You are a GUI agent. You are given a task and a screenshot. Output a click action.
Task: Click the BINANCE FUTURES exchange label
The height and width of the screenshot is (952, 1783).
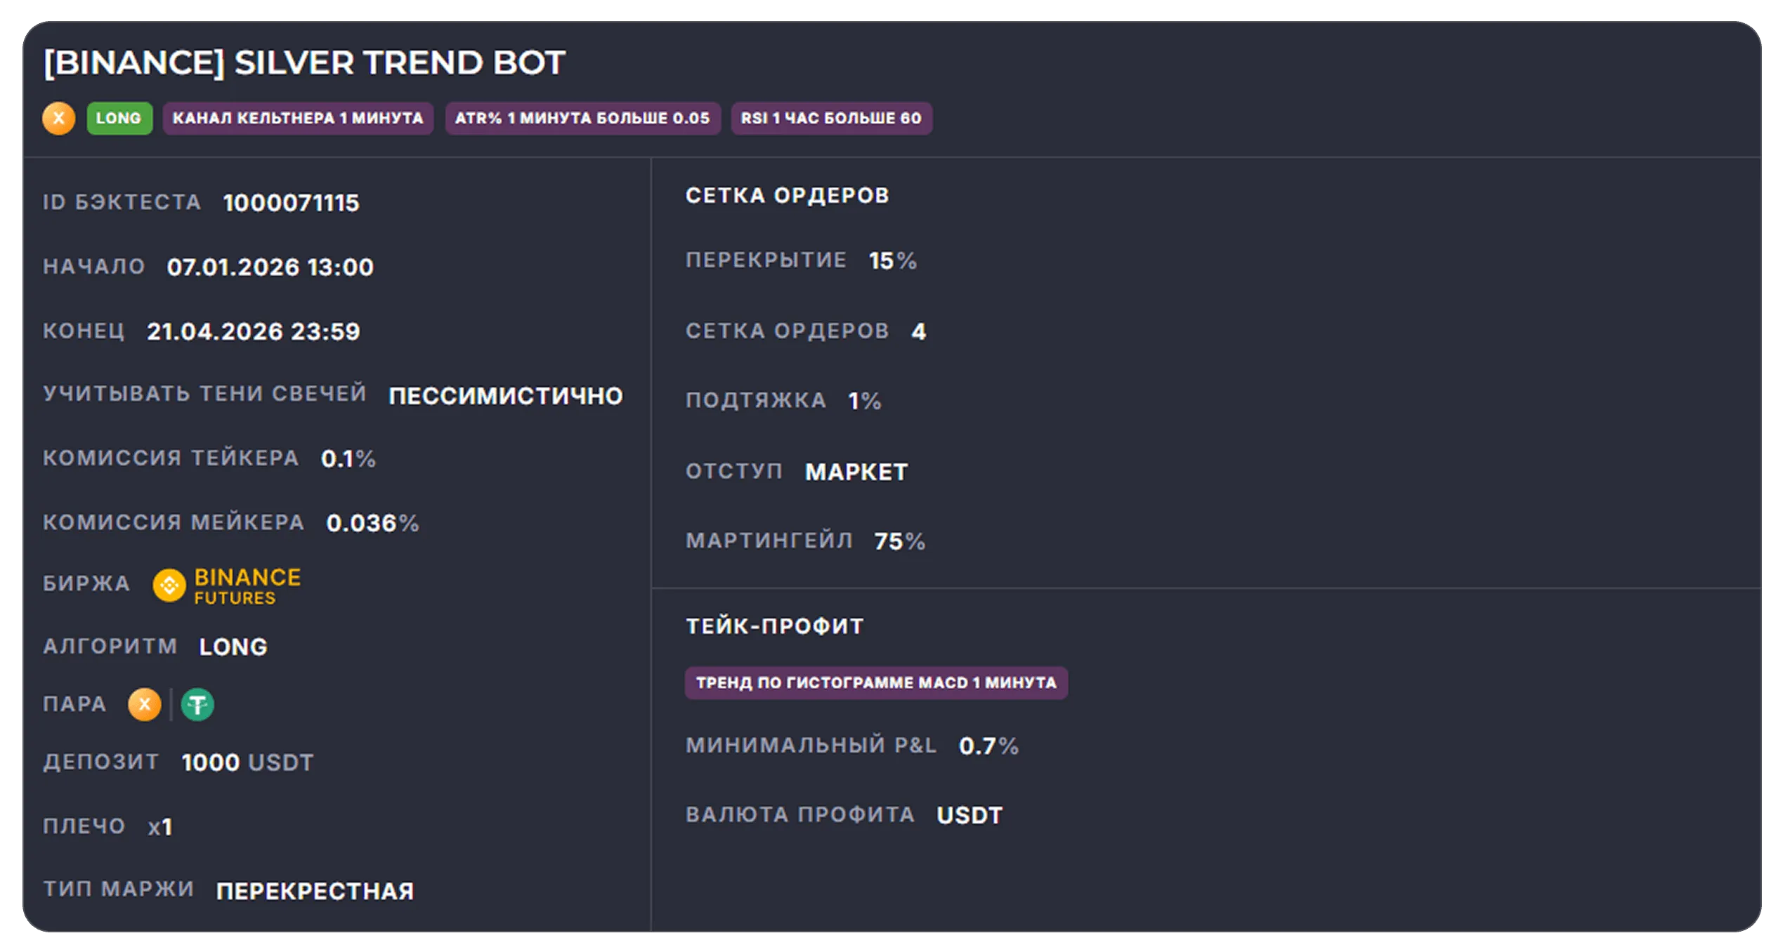click(x=247, y=586)
